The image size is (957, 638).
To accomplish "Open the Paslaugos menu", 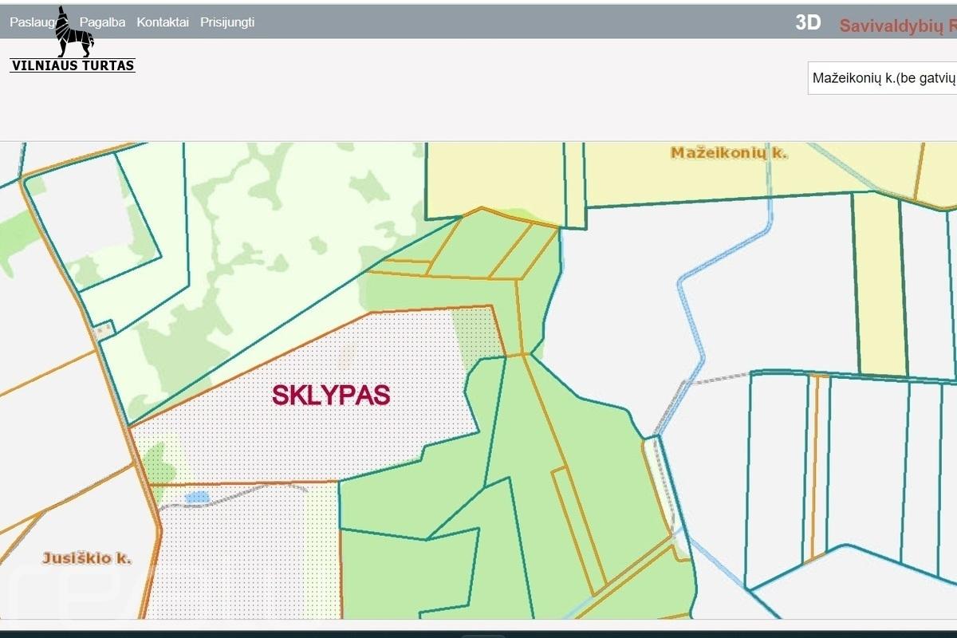I will point(33,22).
